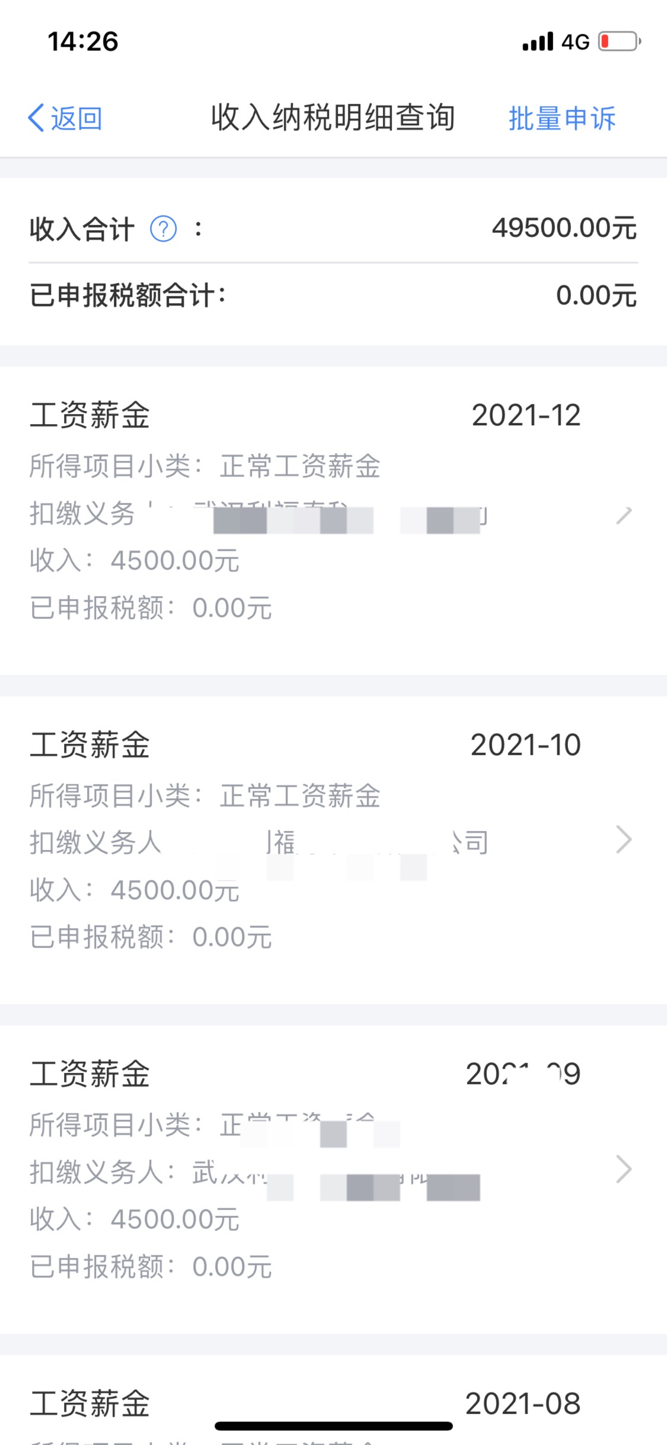Open the income total help question mark

click(x=163, y=229)
